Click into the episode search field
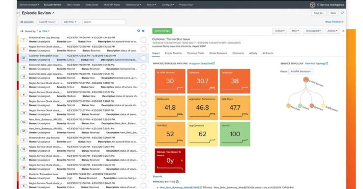This screenshot has height=189, width=363. [104, 22]
